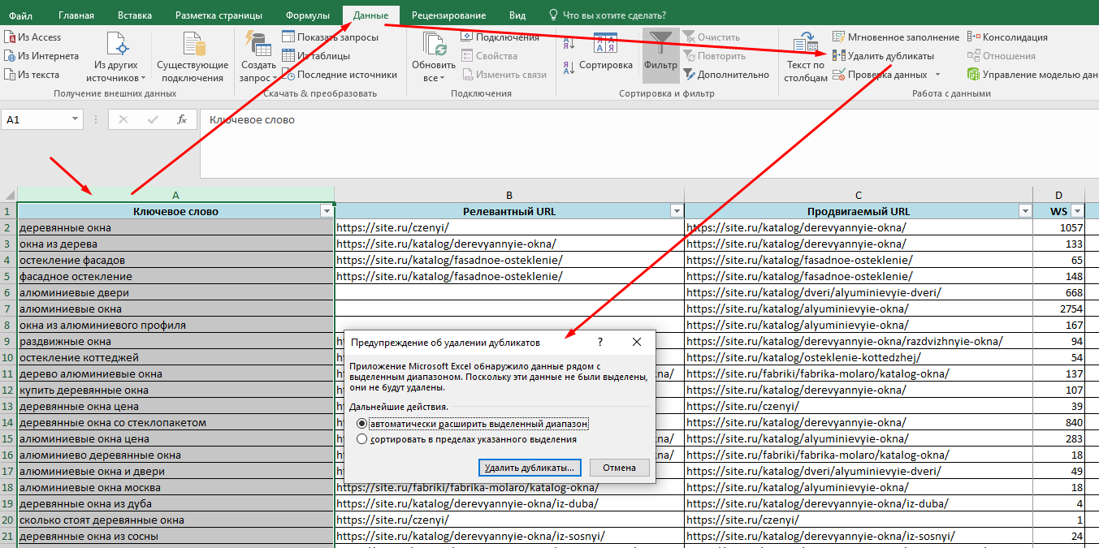Click Manage data model
This screenshot has width=1099, height=548.
(x=1032, y=75)
